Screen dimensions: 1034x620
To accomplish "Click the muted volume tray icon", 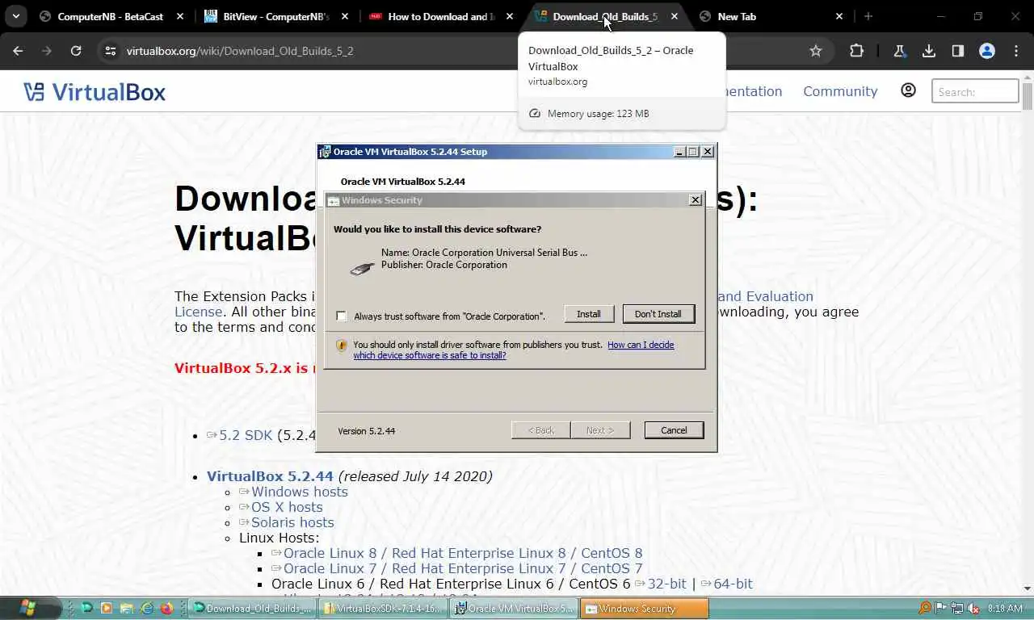I will pyautogui.click(x=973, y=608).
